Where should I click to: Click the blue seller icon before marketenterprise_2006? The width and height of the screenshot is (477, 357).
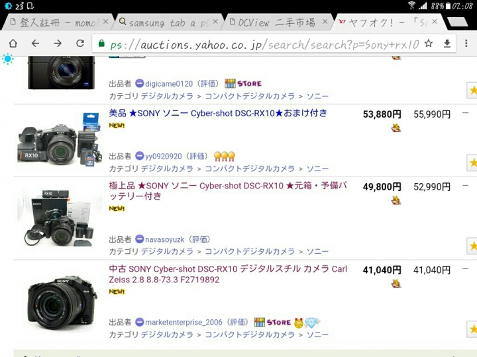point(139,322)
